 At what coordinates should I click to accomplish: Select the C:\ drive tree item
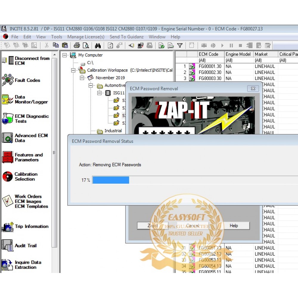click(x=90, y=63)
